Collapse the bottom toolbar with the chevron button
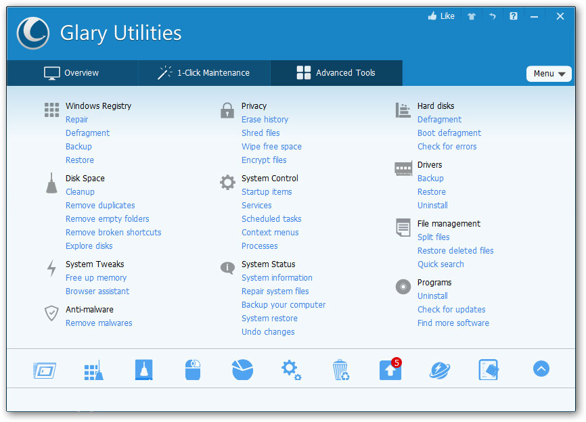 [x=541, y=369]
